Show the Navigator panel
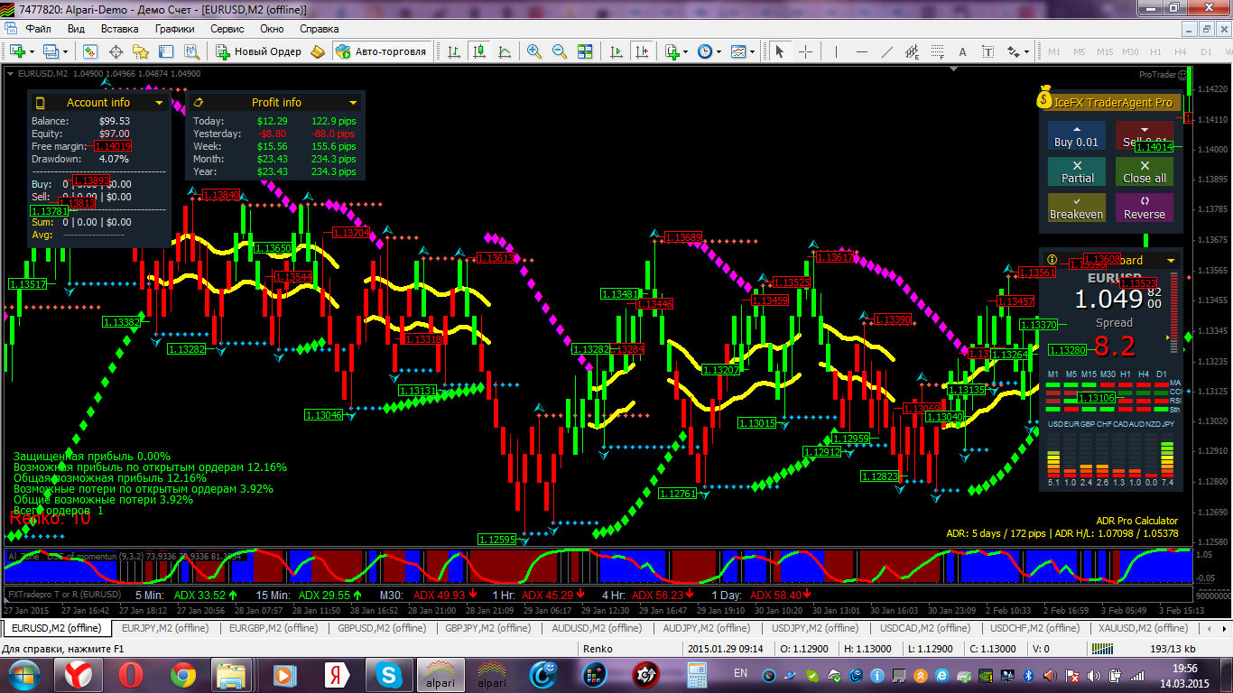 coord(141,51)
